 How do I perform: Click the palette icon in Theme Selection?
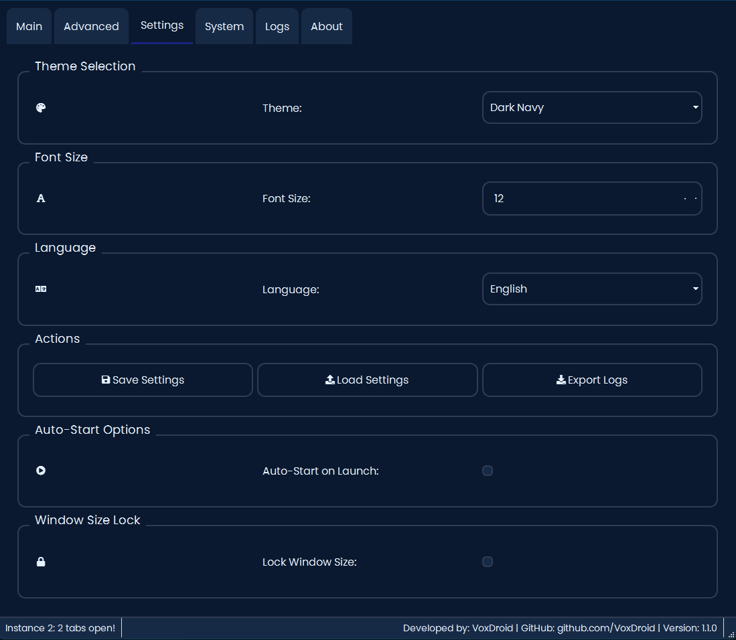41,107
